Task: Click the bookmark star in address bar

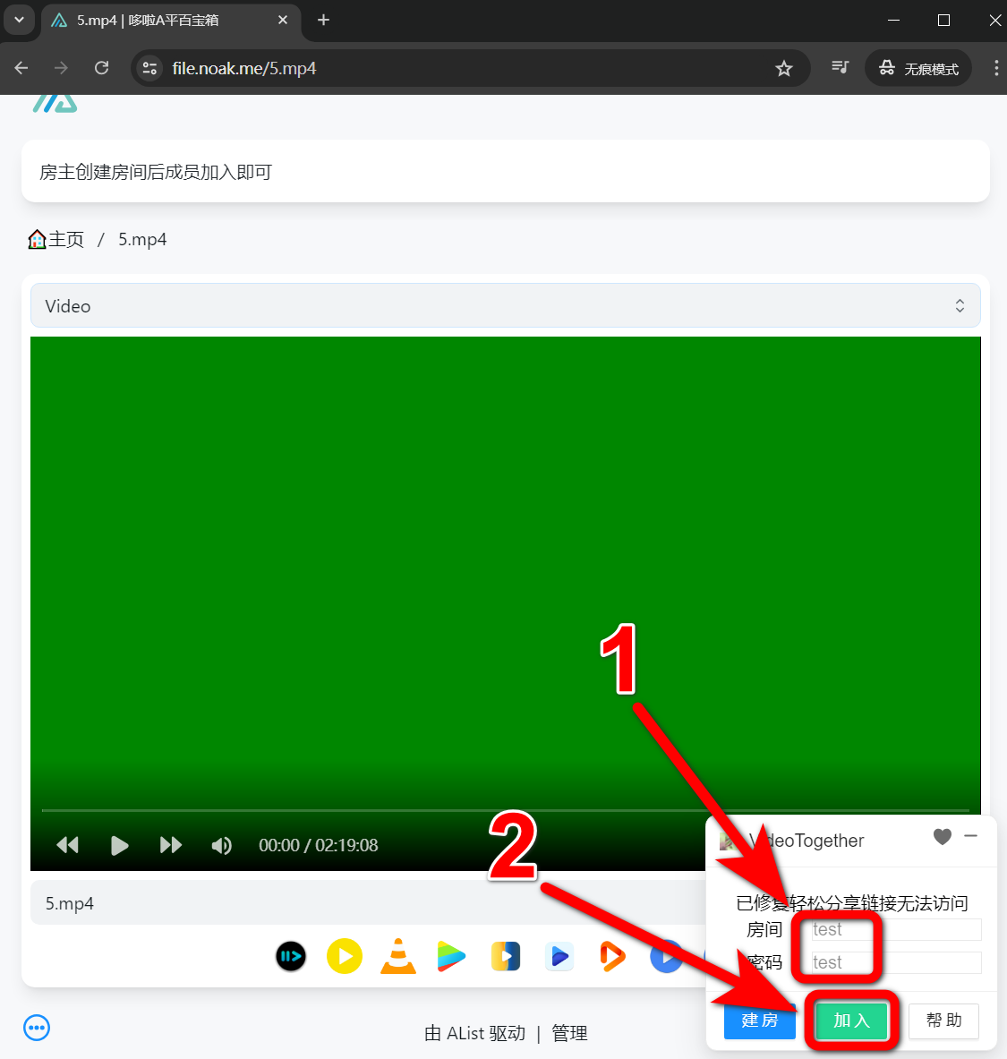Action: coord(784,69)
